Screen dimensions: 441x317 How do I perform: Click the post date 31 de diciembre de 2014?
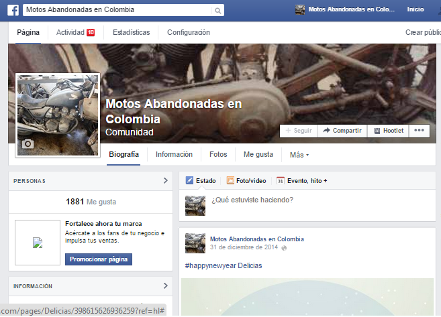coord(244,247)
